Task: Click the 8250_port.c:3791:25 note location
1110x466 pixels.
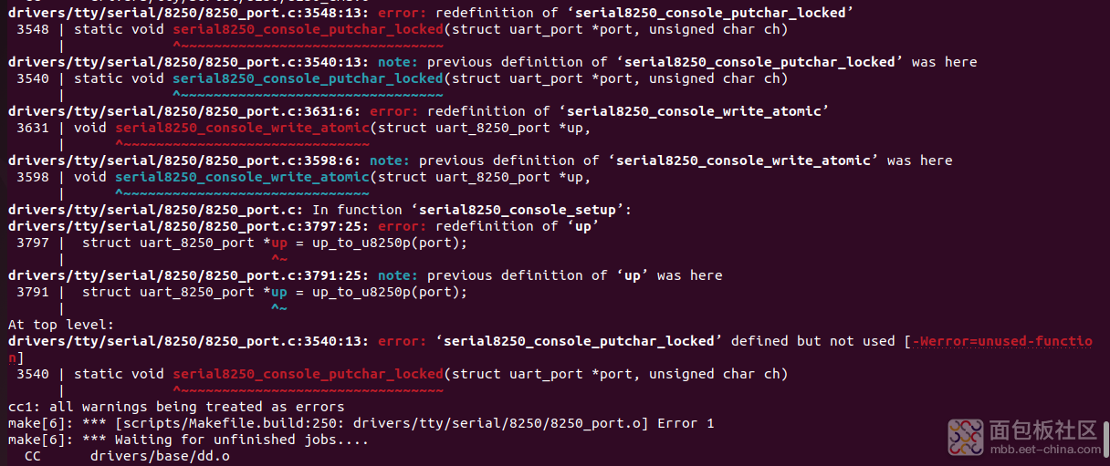Action: click(x=189, y=275)
